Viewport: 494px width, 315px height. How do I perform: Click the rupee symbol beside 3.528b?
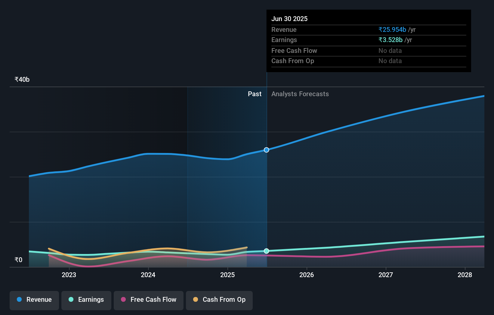380,40
